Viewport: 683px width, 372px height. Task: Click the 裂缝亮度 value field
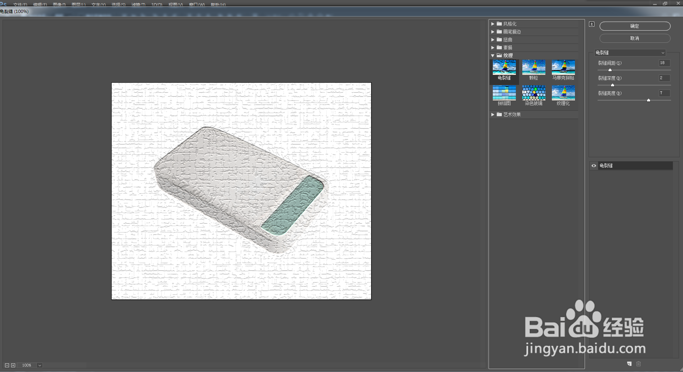click(x=664, y=93)
